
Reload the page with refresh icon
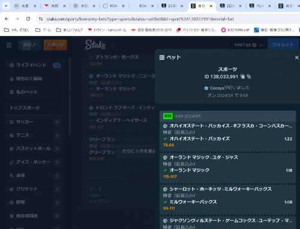(x=28, y=19)
